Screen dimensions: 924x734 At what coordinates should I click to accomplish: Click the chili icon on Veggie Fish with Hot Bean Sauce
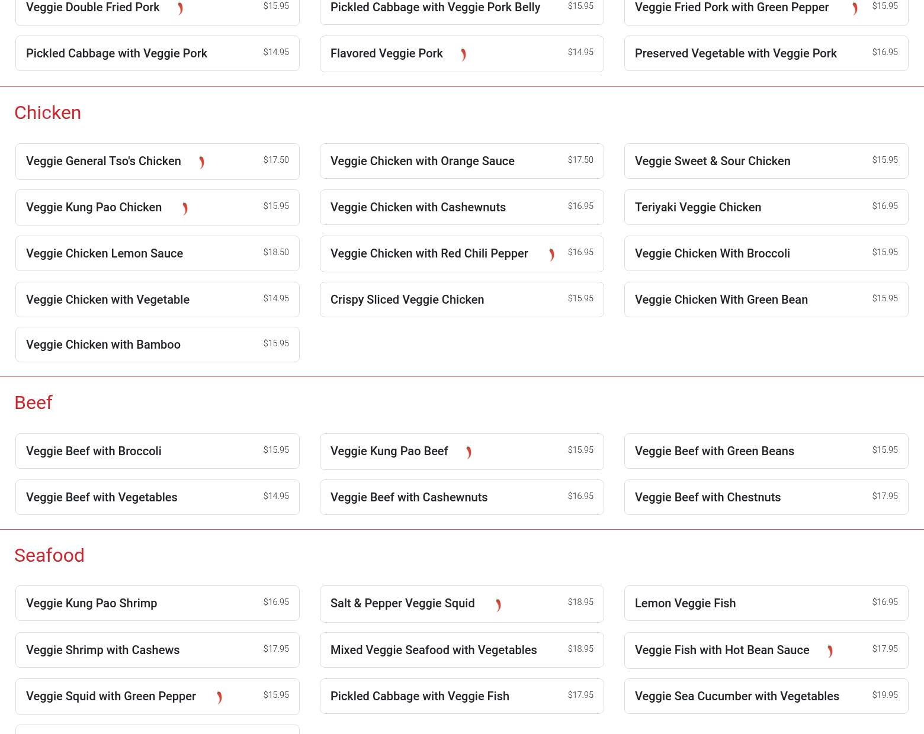pos(830,651)
